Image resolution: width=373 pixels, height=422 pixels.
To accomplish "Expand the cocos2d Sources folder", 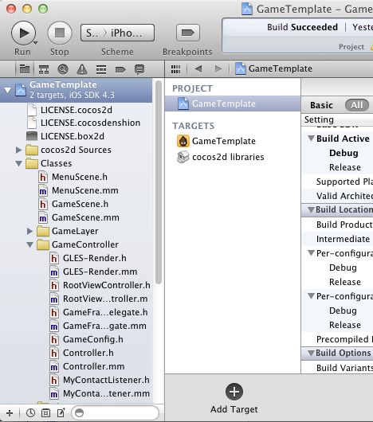I will tap(18, 150).
